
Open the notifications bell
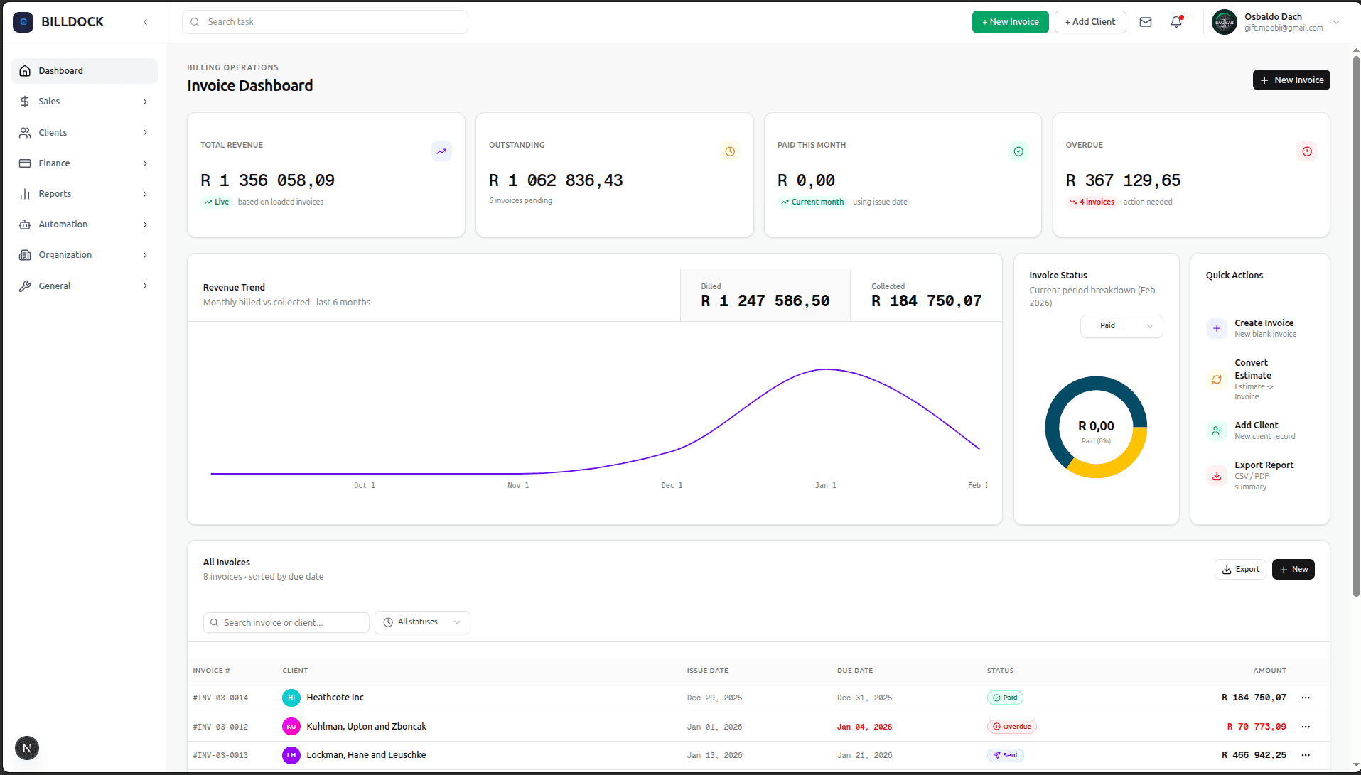pos(1175,22)
